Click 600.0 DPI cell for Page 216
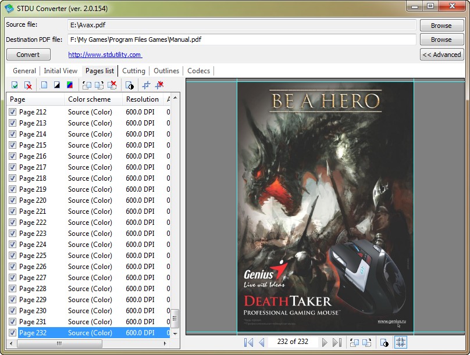This screenshot has height=355, width=470. 140,156
